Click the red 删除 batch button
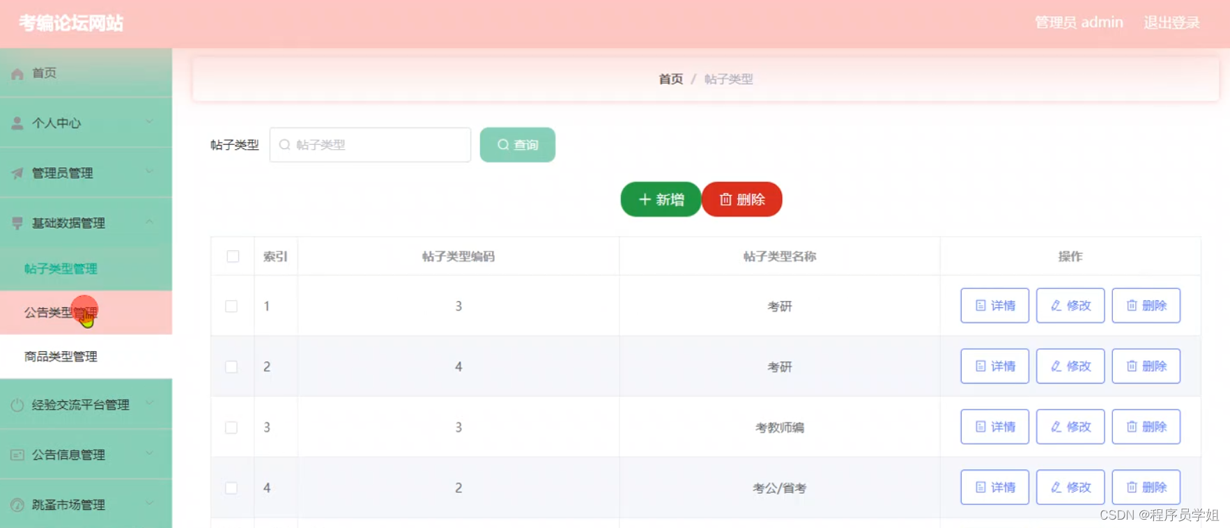The image size is (1230, 528). pyautogui.click(x=742, y=200)
